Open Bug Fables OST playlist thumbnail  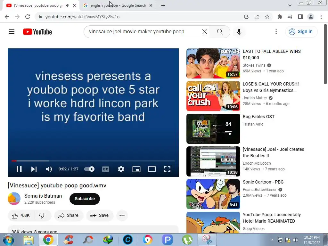coord(213,129)
